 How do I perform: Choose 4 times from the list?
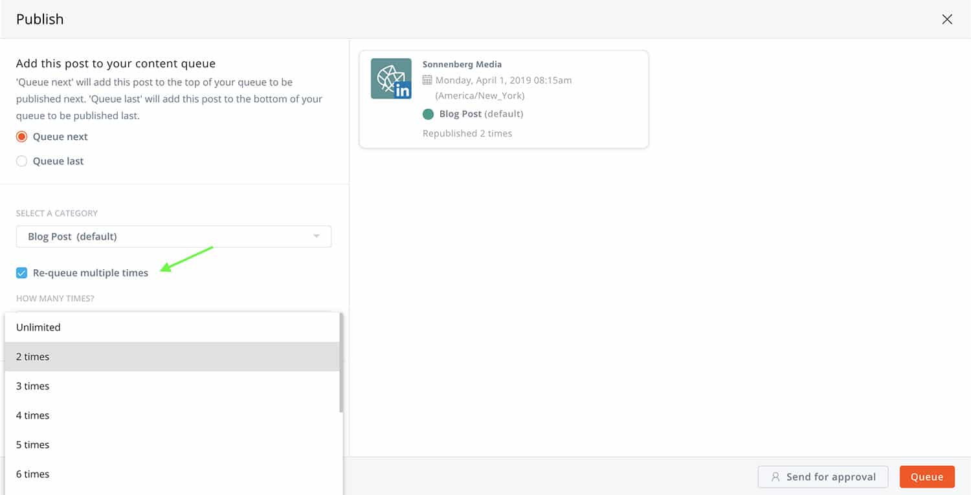(x=172, y=415)
